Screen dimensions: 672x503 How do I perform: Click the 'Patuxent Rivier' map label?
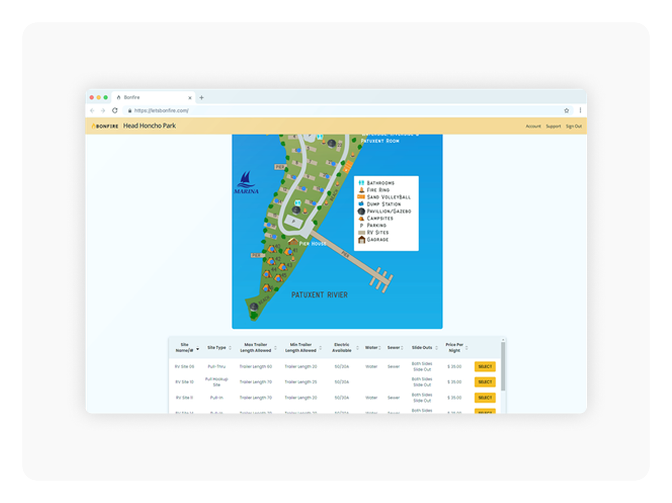pos(319,295)
